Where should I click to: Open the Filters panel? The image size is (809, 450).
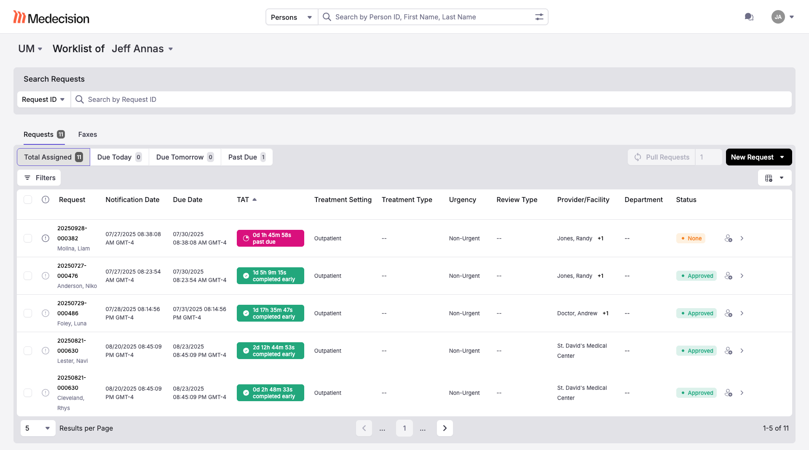click(39, 178)
